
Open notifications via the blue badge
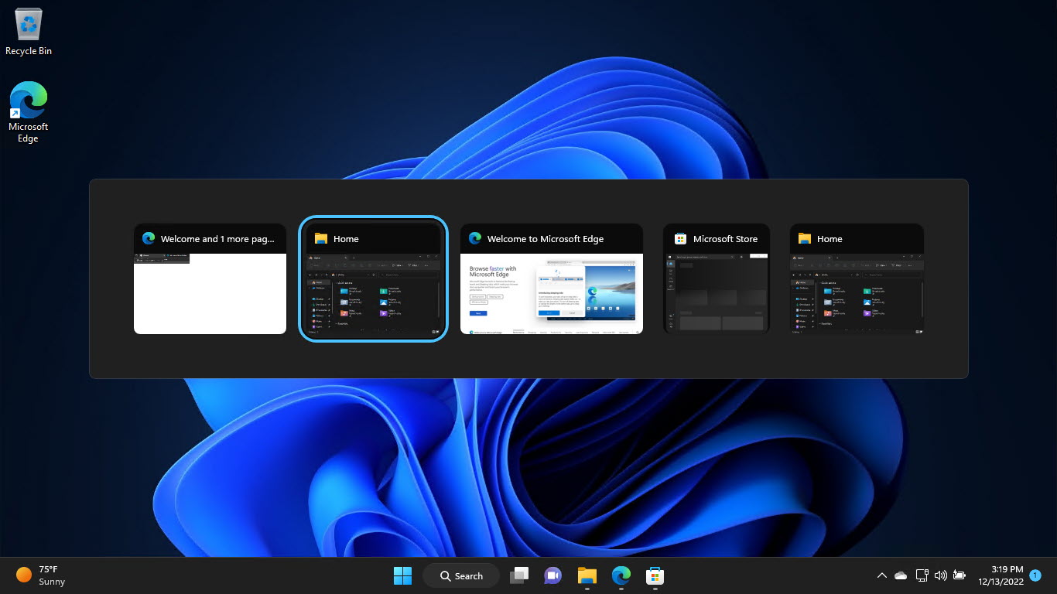point(1035,575)
